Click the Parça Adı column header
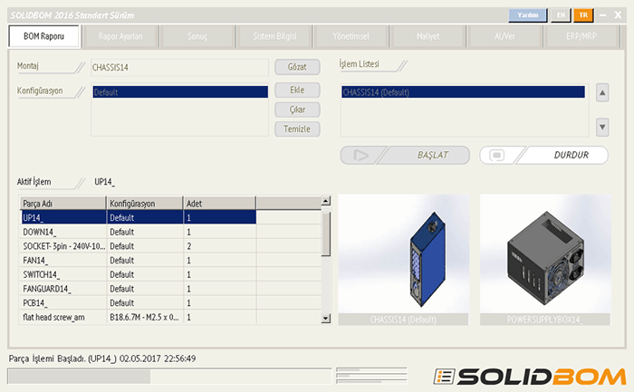634x392 pixels. pos(63,204)
